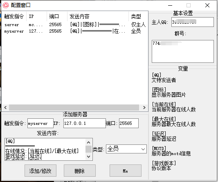Focus the 端口 field showing 25565
218x182 pixels.
(129, 123)
